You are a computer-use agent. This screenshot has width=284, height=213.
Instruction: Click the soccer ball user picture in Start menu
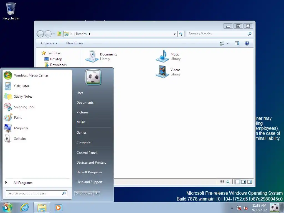coord(93,77)
